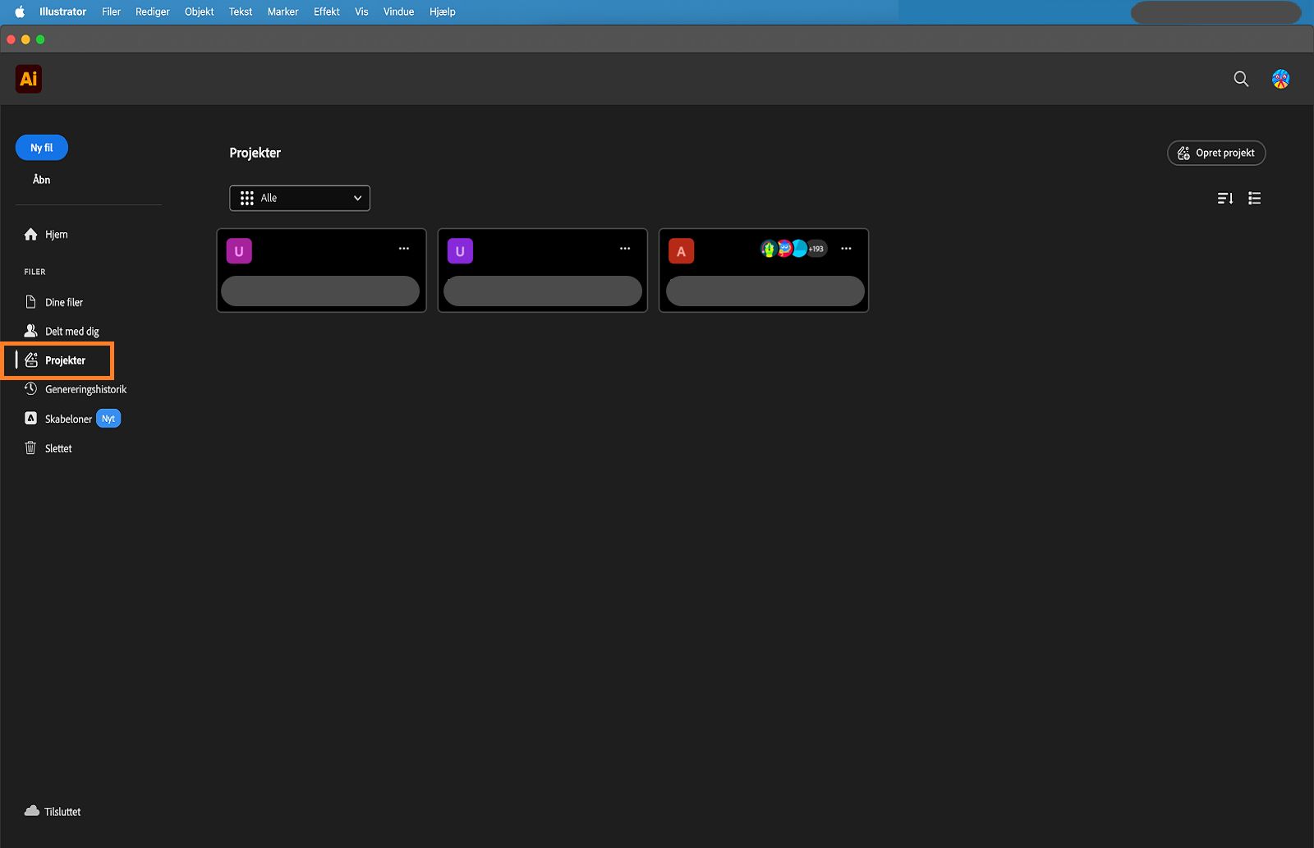
Task: Click the Projekter sidebar icon
Action: coord(31,360)
